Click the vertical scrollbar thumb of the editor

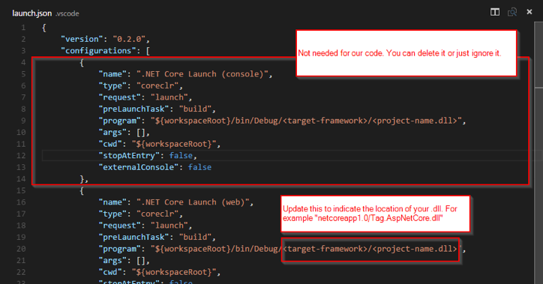(538, 54)
